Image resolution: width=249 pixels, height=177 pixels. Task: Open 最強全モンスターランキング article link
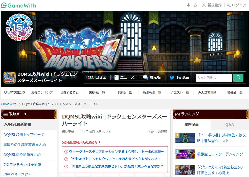[x=220, y=154]
